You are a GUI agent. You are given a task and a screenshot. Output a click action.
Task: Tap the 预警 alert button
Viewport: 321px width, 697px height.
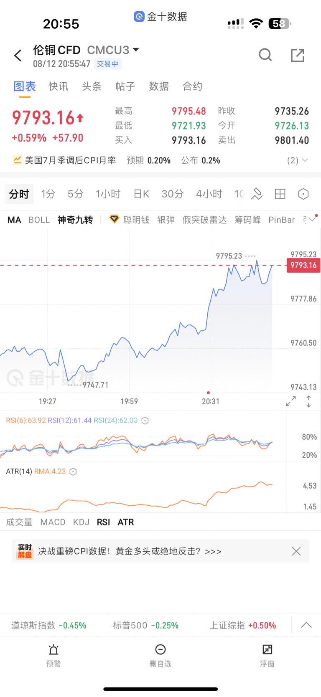pyautogui.click(x=53, y=656)
